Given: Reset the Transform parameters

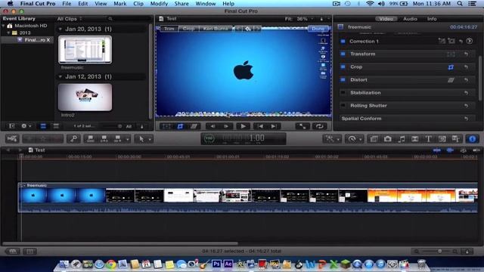Looking at the screenshot, I should (466, 54).
